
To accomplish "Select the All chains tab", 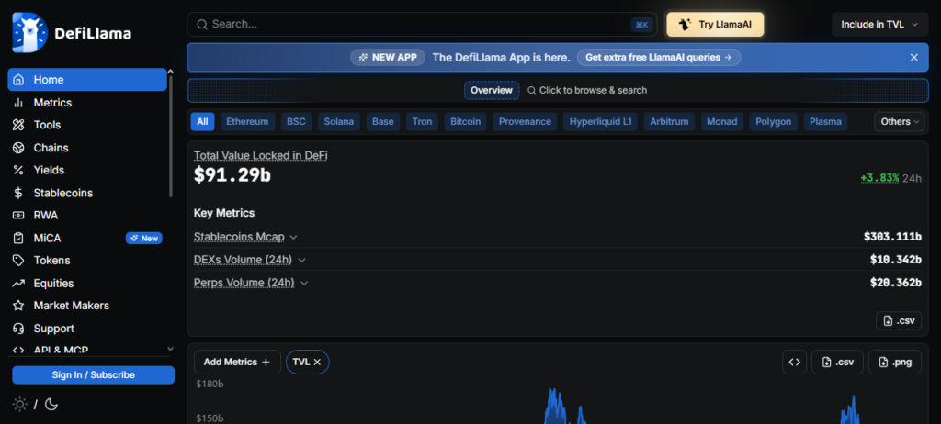I will (x=202, y=122).
